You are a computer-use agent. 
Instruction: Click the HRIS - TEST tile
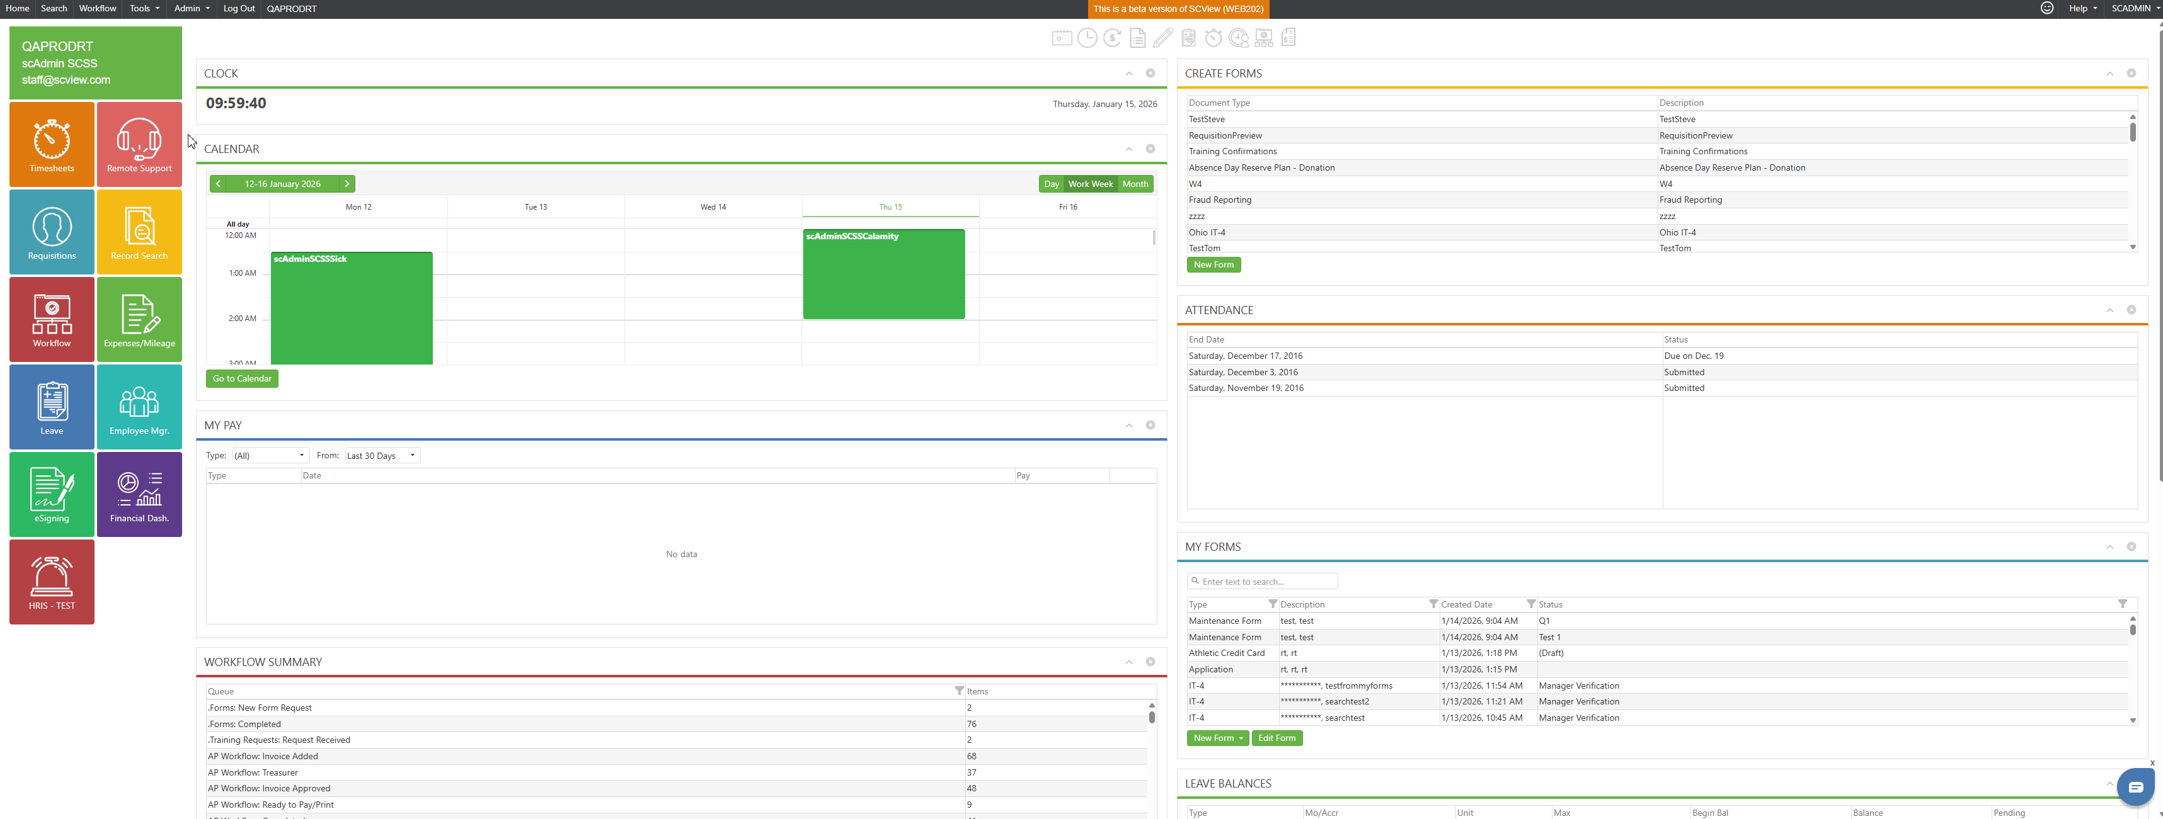pos(52,582)
